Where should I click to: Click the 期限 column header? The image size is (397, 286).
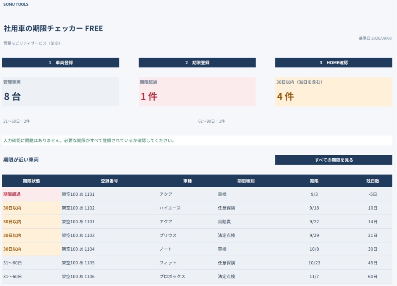pyautogui.click(x=314, y=181)
